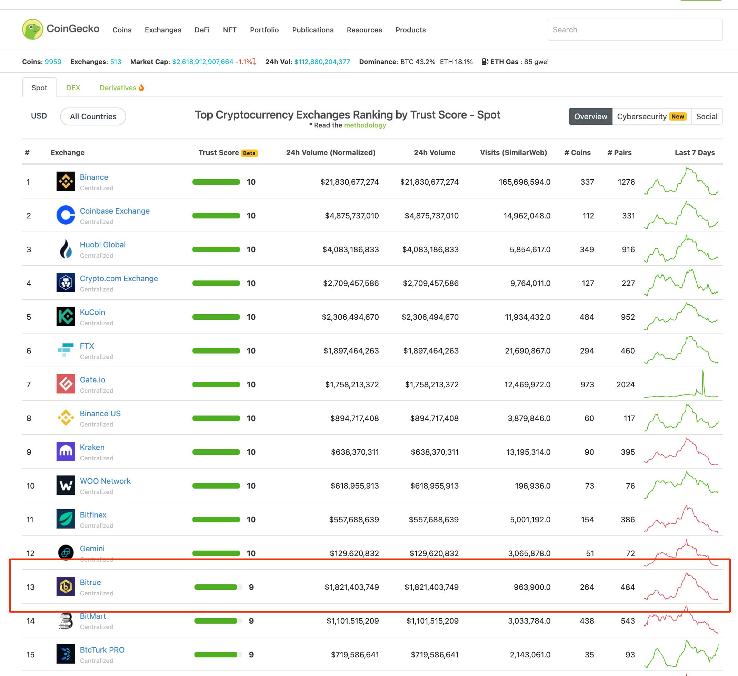738x676 pixels.
Task: Click the Search input field
Action: click(635, 30)
